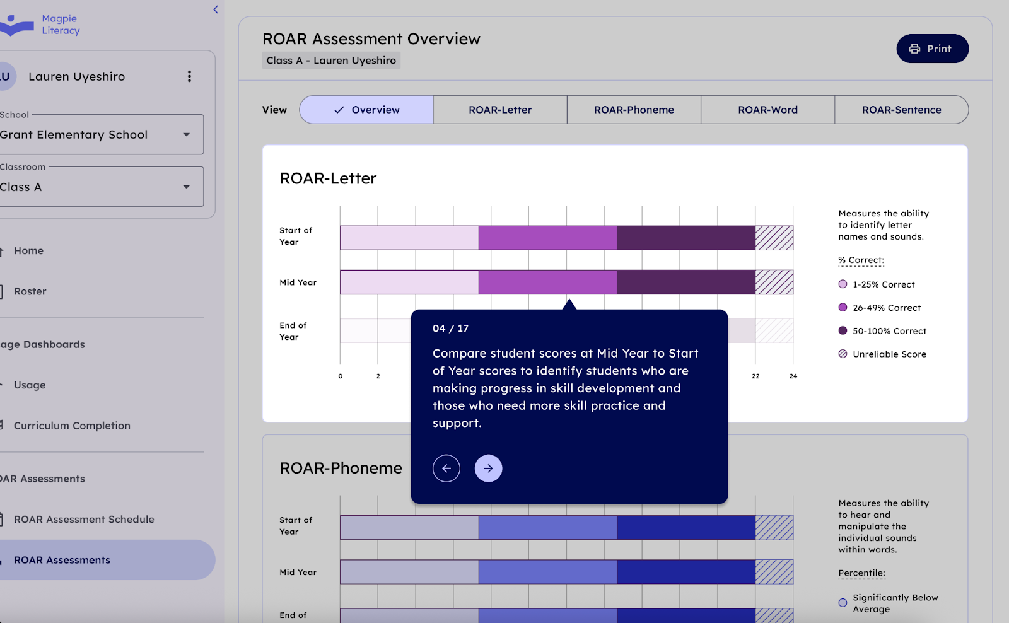Click the printer icon in Print button
The image size is (1009, 623).
pos(914,49)
